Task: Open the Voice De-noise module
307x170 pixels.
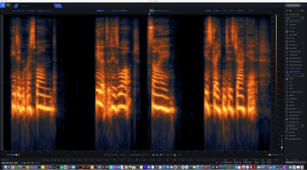Action: tap(294, 72)
